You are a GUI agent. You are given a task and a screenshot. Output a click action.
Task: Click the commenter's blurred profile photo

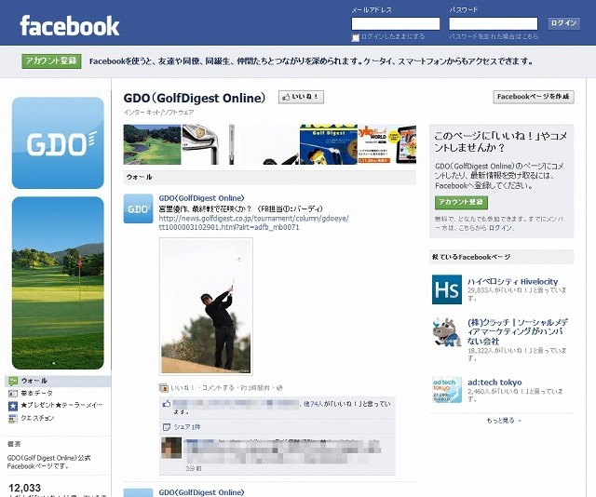(x=171, y=448)
